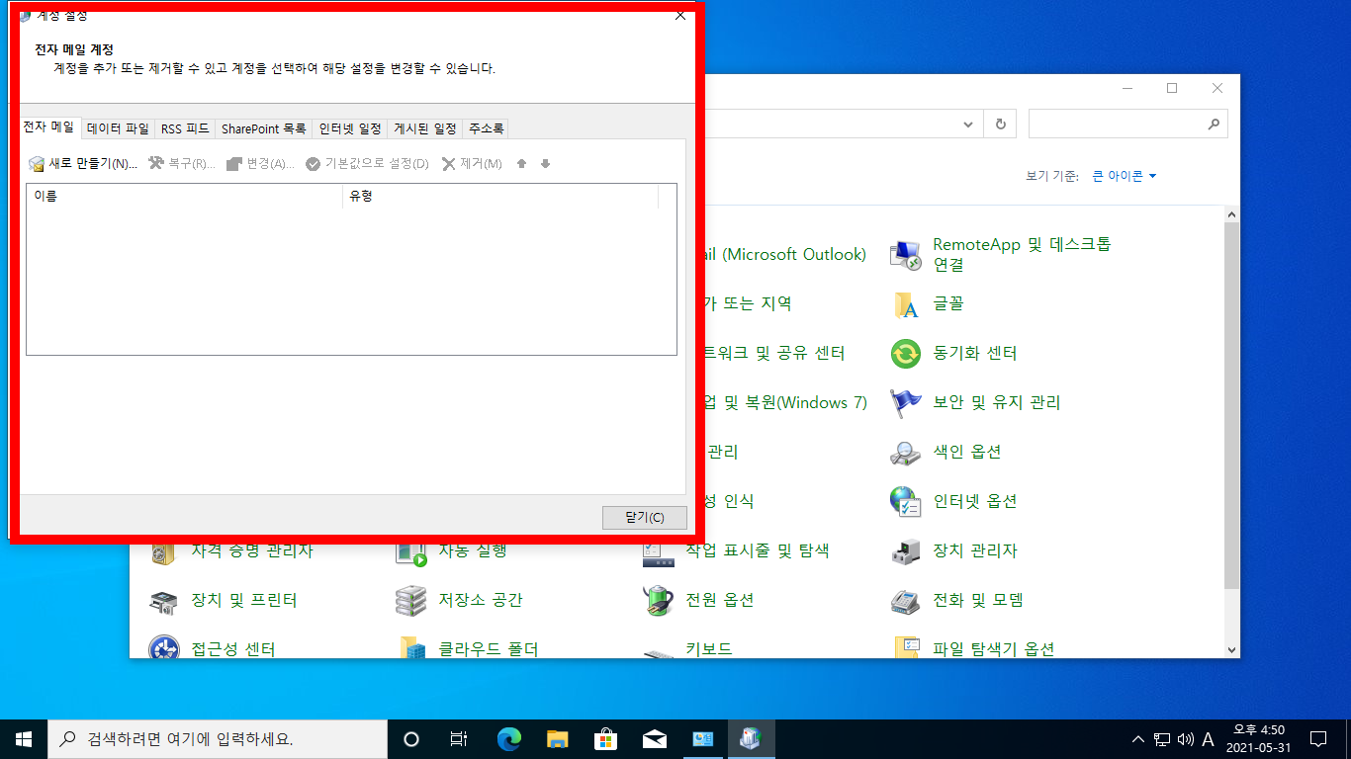Click 기본값으로 설정(D) set as default

pyautogui.click(x=367, y=164)
